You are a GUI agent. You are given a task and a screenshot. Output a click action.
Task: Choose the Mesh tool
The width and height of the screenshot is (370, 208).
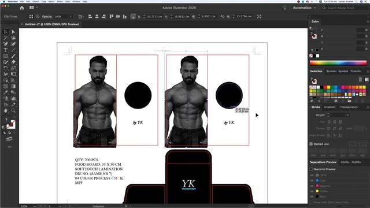[6, 86]
